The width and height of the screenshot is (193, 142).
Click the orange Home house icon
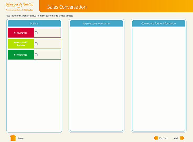point(13,138)
